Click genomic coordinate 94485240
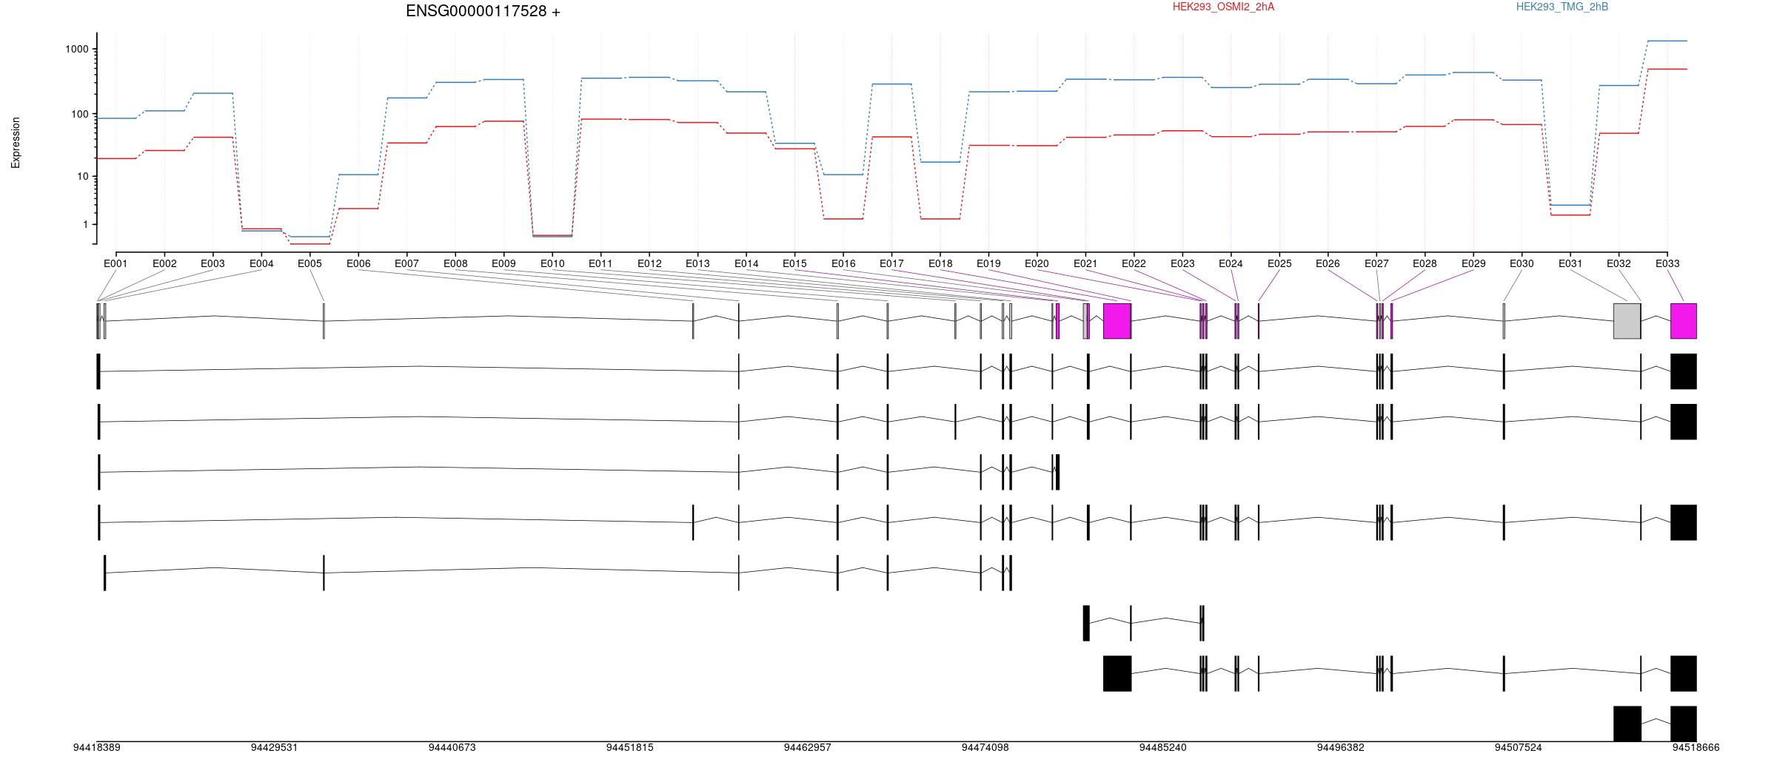Viewport: 1777px width, 762px height. [1163, 748]
